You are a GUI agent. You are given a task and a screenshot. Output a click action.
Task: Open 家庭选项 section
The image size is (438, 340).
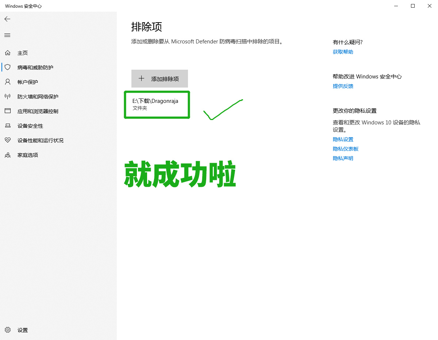tap(58, 155)
